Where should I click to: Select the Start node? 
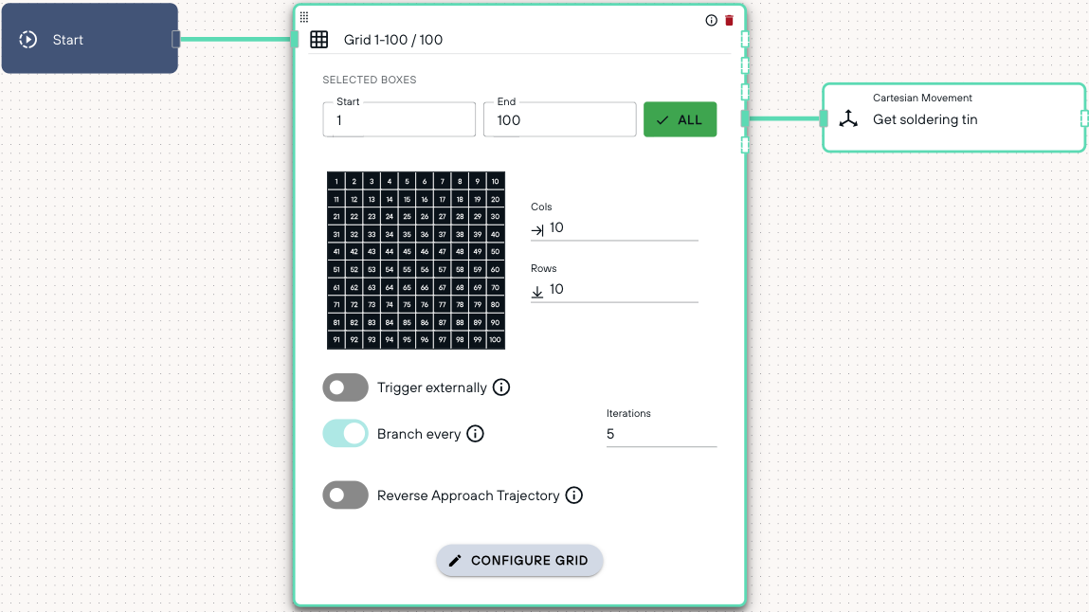click(x=90, y=38)
